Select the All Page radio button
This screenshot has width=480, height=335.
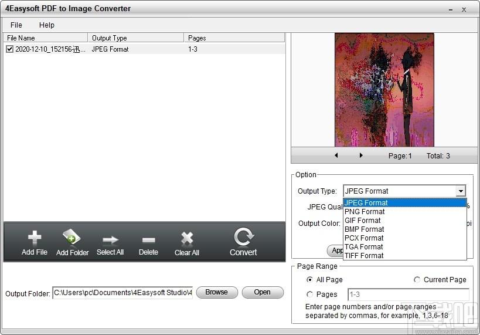point(309,279)
